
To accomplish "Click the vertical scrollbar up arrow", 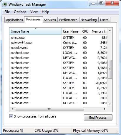I will click(110, 30).
